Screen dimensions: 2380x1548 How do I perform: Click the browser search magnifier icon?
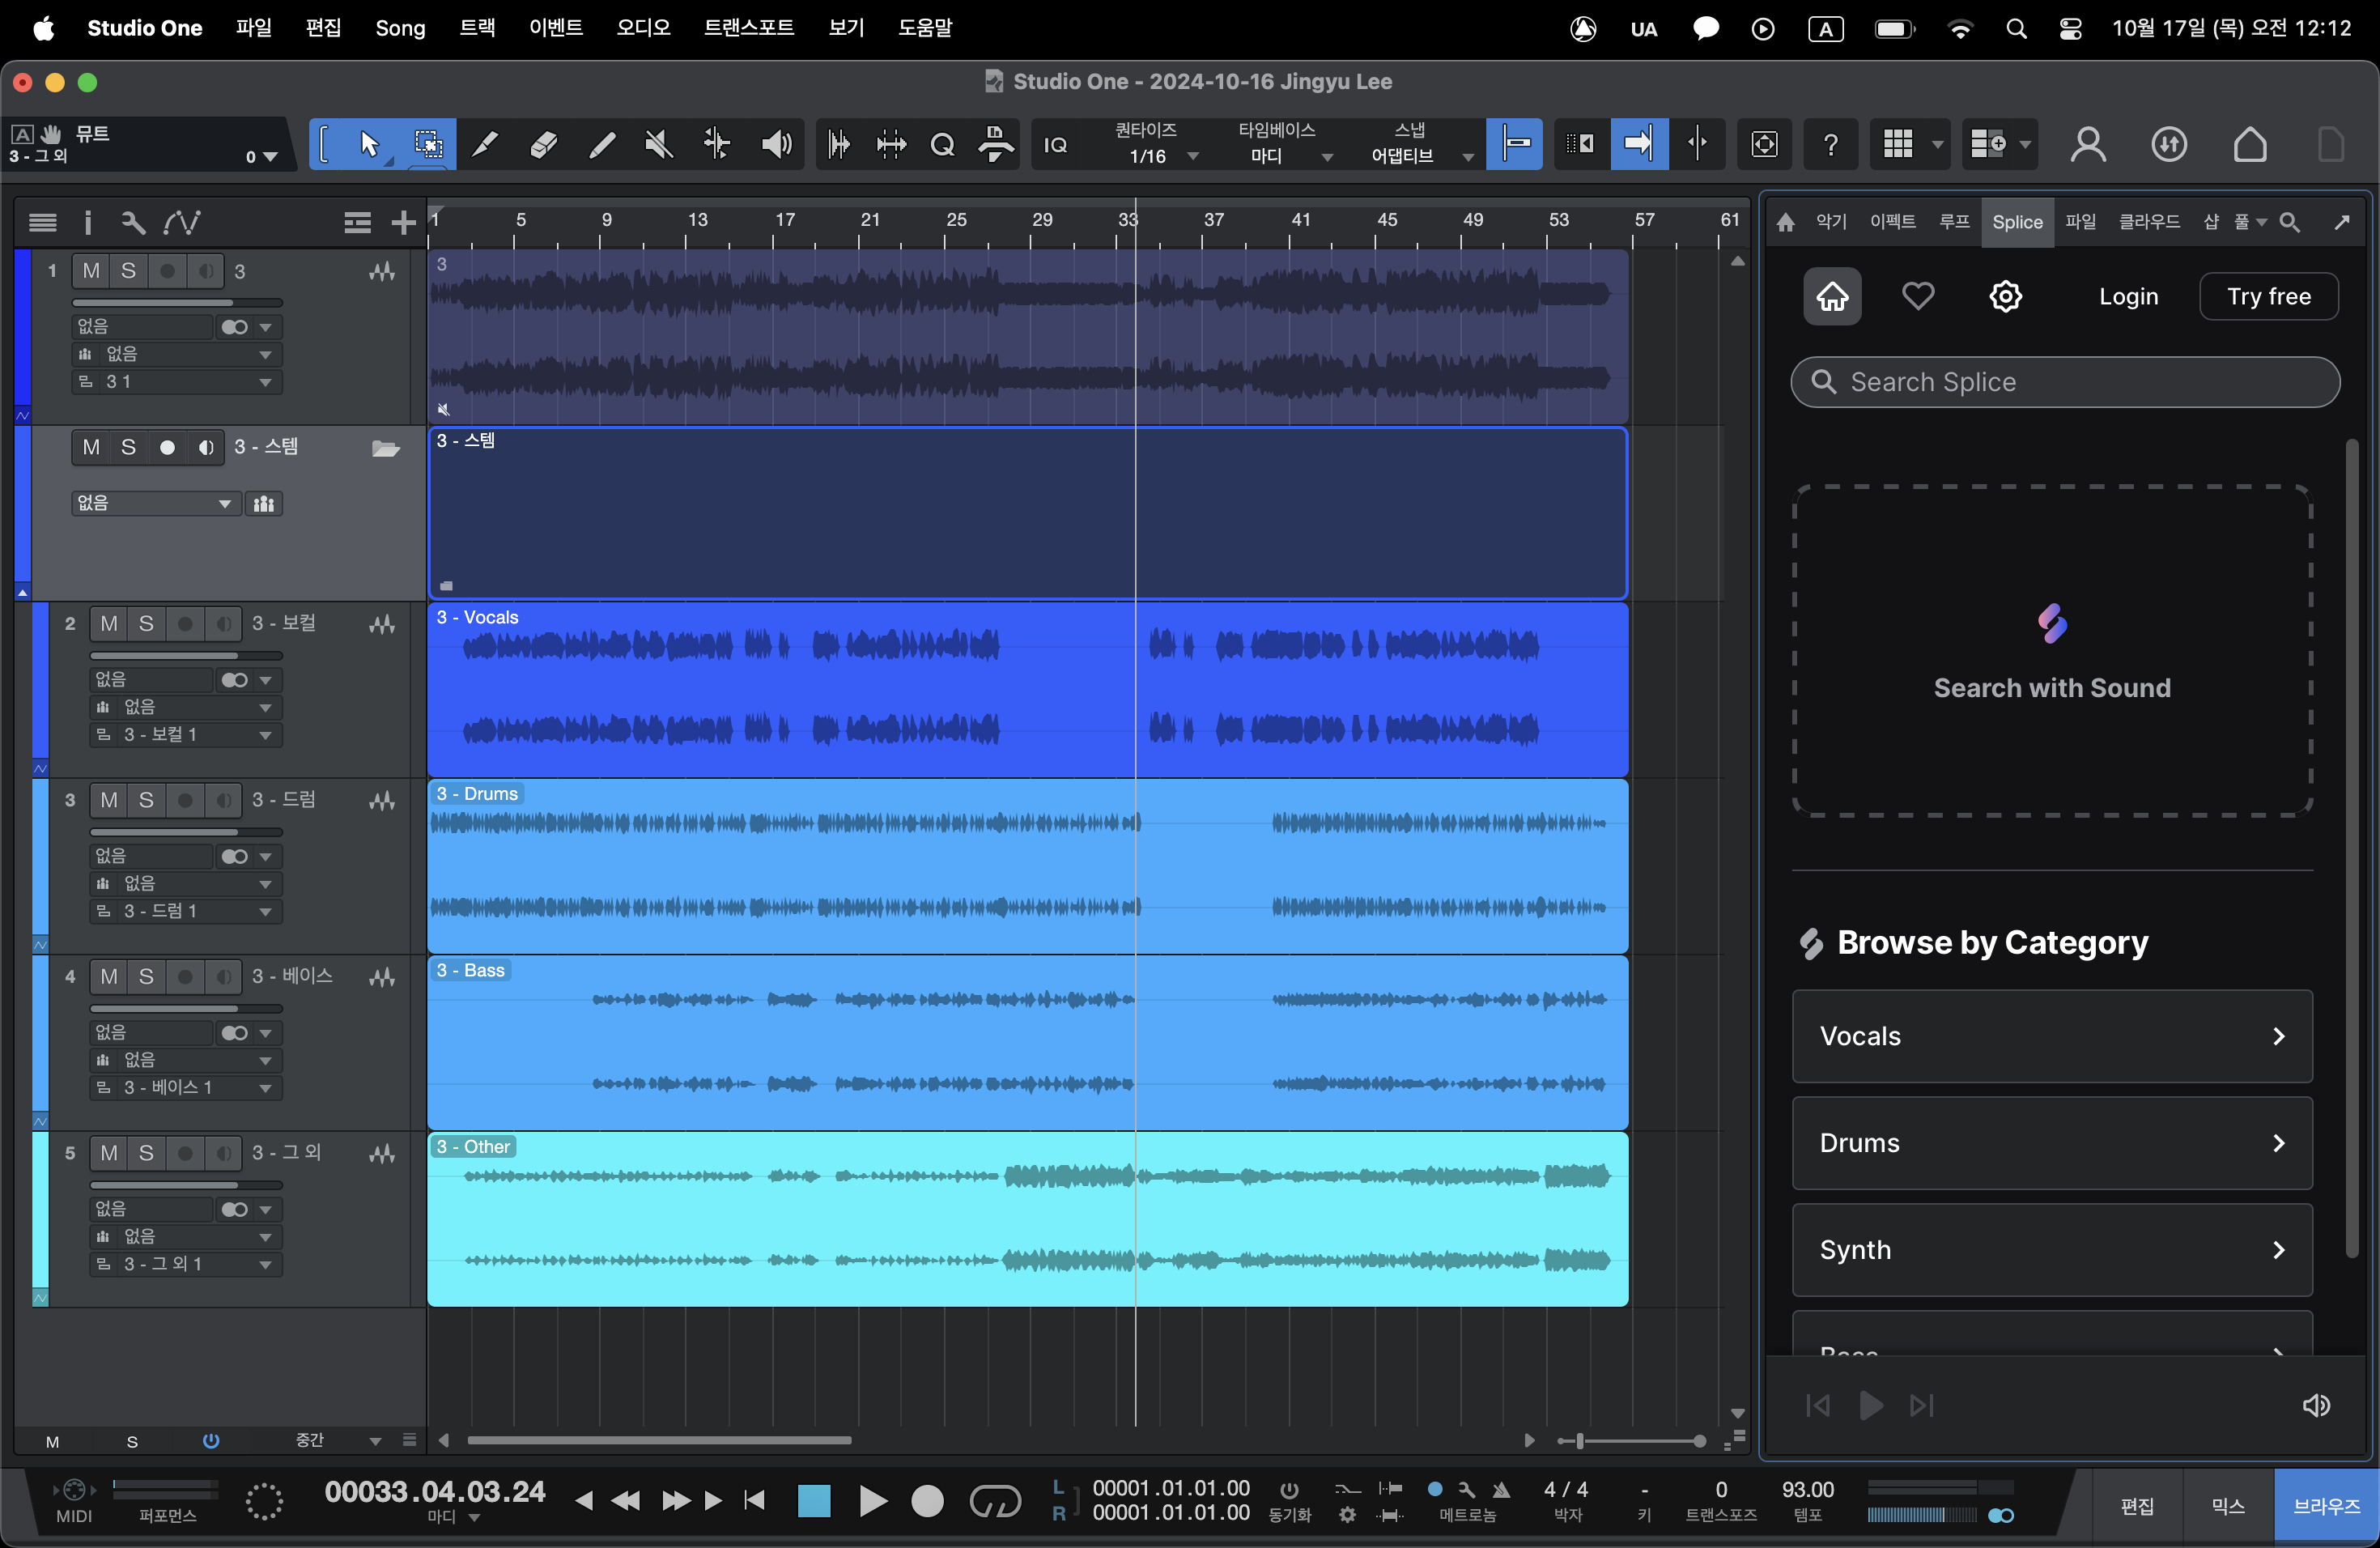[2290, 222]
